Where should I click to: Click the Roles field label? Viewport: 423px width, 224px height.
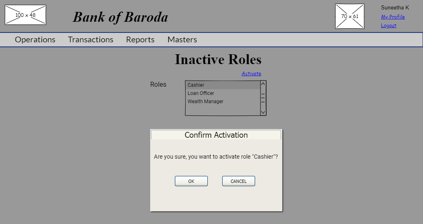158,84
